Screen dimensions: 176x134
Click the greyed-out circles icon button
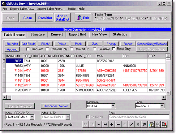[158, 124]
